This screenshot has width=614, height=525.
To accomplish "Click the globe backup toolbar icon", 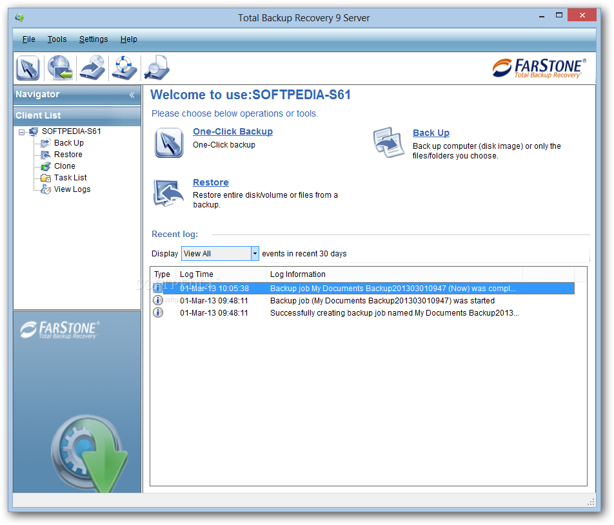I will [x=60, y=68].
